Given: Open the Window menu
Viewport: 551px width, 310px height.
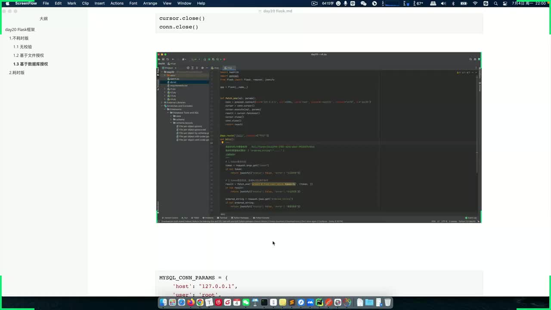Looking at the screenshot, I should (184, 3).
